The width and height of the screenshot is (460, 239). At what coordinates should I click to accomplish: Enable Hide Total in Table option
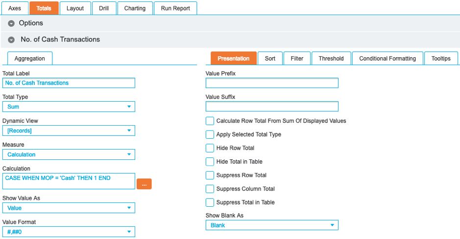210,162
